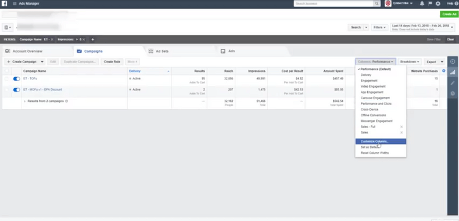The image size is (459, 221).
Task: Switch to the Account Overview tab
Action: (37, 51)
